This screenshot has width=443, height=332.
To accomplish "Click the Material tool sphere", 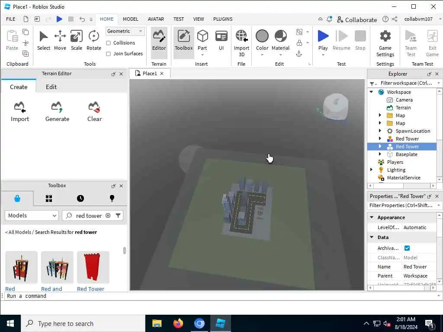I will [x=280, y=36].
